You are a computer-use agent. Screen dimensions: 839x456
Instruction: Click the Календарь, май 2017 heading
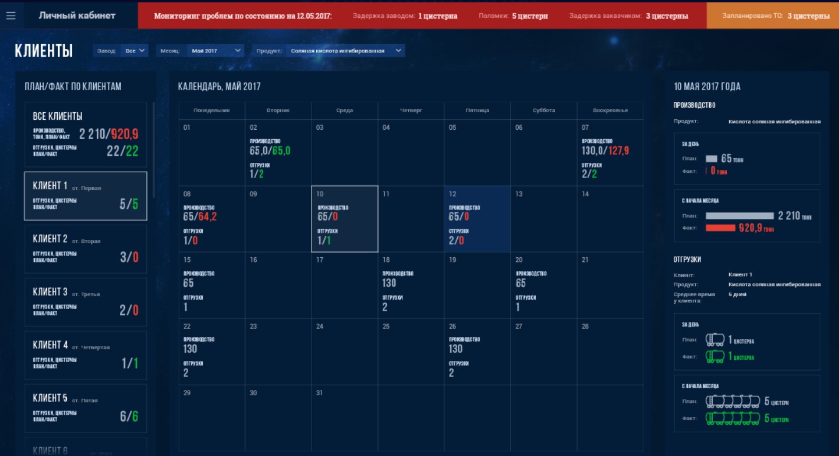tap(219, 87)
